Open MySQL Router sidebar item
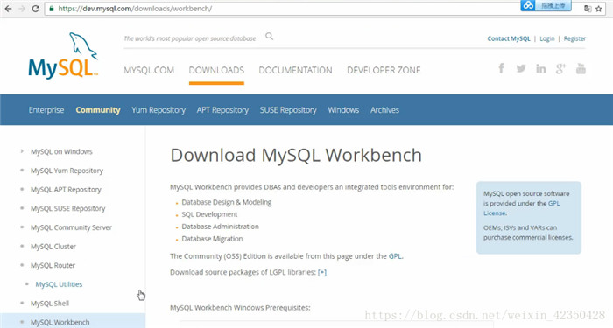The height and width of the screenshot is (328, 613). 53,265
